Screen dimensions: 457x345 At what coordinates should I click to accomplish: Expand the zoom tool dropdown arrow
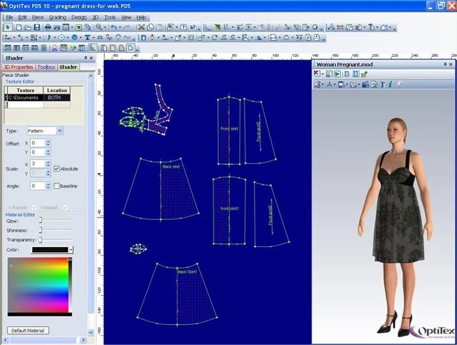coord(105,27)
